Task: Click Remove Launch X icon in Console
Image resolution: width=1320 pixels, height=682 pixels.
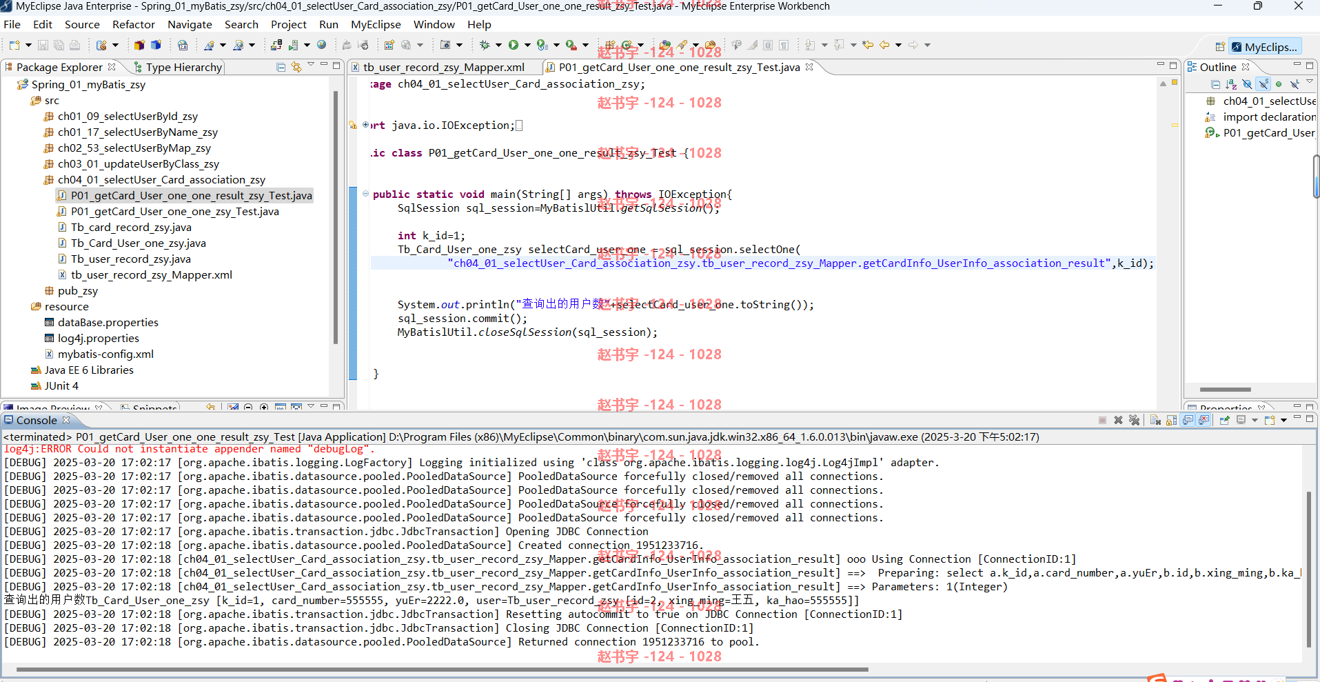Action: tap(1118, 420)
